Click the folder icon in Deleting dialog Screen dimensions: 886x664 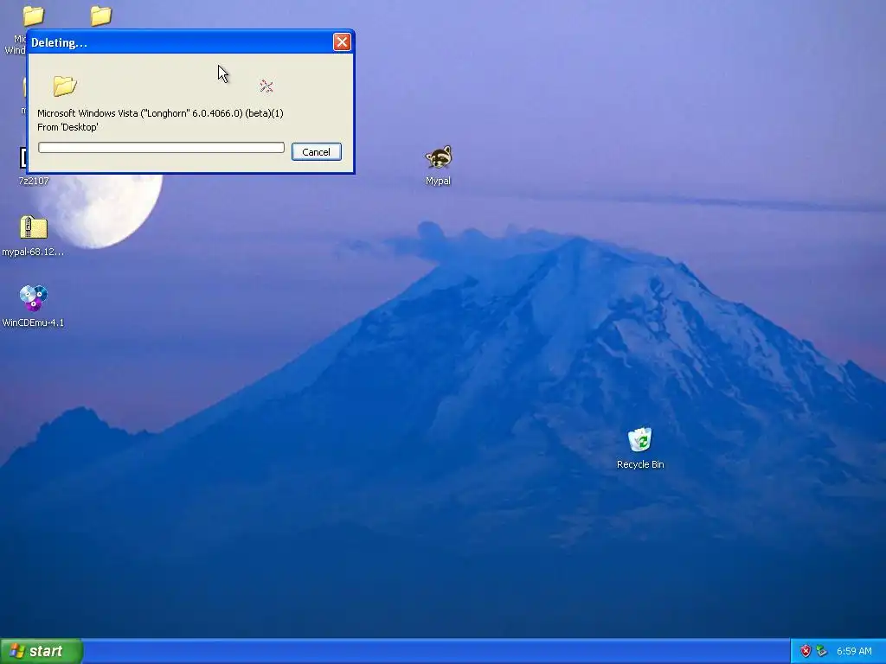65,86
